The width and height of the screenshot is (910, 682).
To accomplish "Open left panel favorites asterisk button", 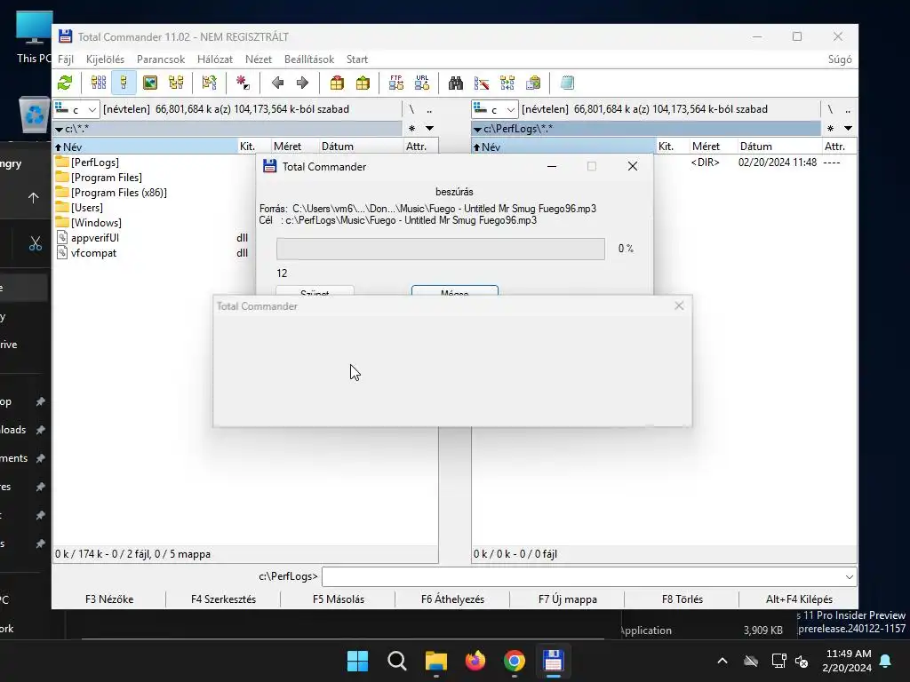I will point(411,128).
